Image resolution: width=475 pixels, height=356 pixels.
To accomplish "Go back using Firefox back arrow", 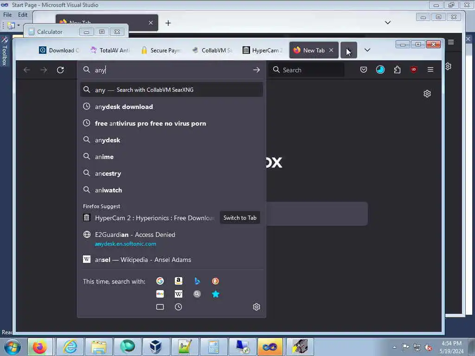I will [26, 70].
